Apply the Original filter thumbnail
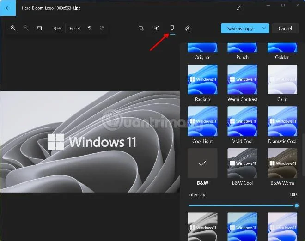The width and height of the screenshot is (305, 241). coord(202,48)
